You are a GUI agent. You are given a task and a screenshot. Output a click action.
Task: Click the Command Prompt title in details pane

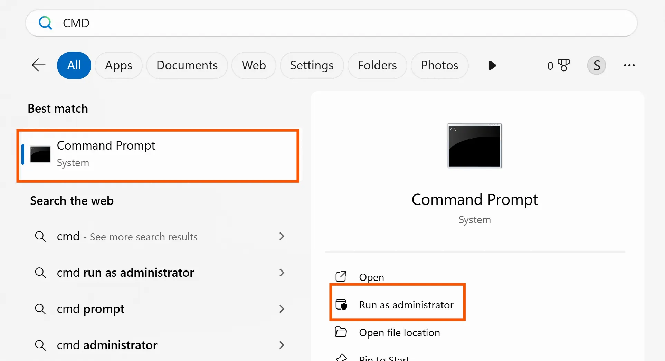click(475, 200)
